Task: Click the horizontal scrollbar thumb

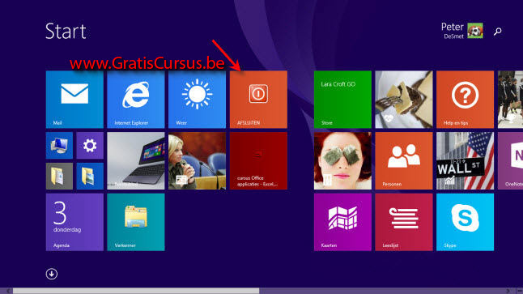Action: click(x=136, y=291)
